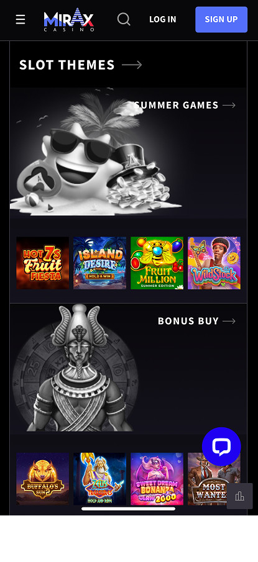This screenshot has height=562, width=258.
Task: Open the Slot Themes heading link
Action: 67,65
